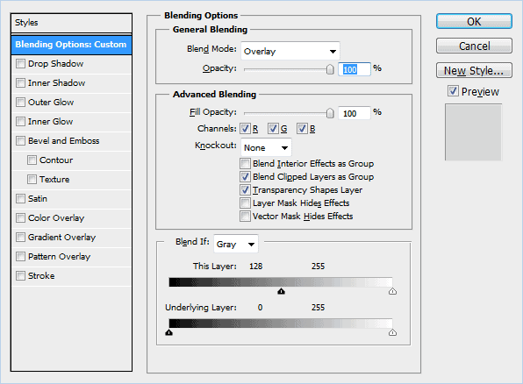Click the New Style... button
The height and width of the screenshot is (384, 523).
[x=474, y=70]
